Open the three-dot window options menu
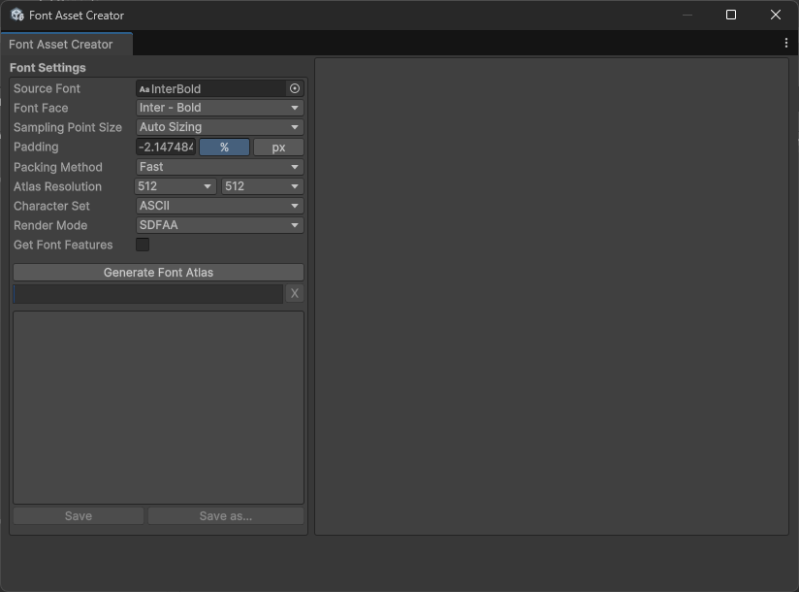Screen dimensions: 799x592 [785, 44]
